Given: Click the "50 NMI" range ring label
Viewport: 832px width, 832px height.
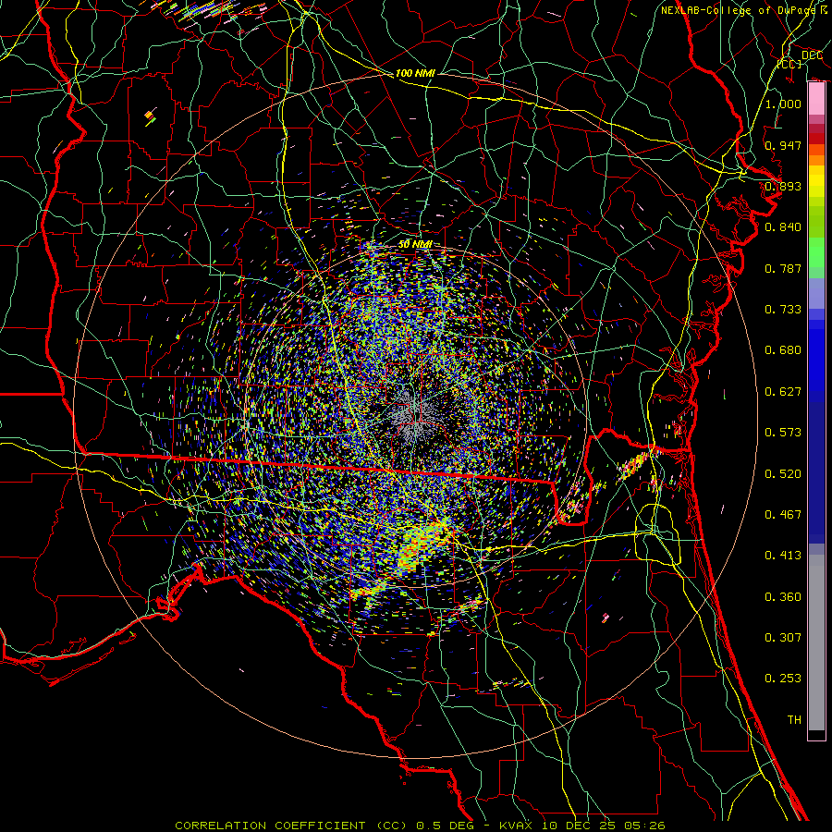Looking at the screenshot, I should (x=415, y=244).
